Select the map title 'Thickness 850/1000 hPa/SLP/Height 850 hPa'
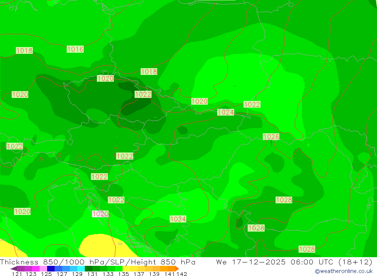 pyautogui.click(x=98, y=262)
